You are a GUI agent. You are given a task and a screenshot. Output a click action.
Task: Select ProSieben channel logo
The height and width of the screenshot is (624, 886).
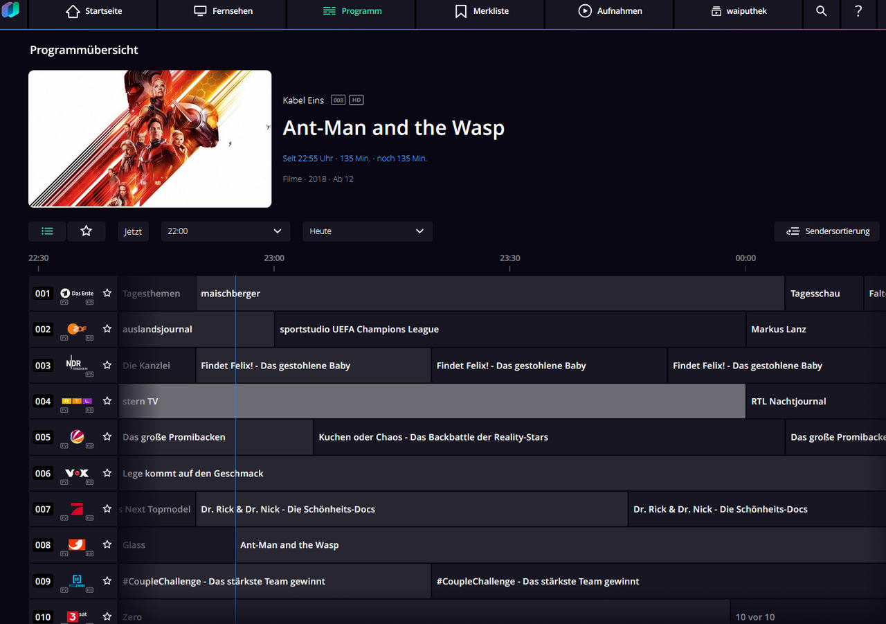point(77,509)
